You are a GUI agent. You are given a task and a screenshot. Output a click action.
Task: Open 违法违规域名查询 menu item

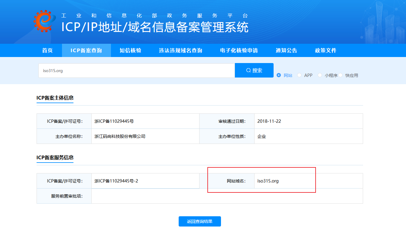pos(180,50)
